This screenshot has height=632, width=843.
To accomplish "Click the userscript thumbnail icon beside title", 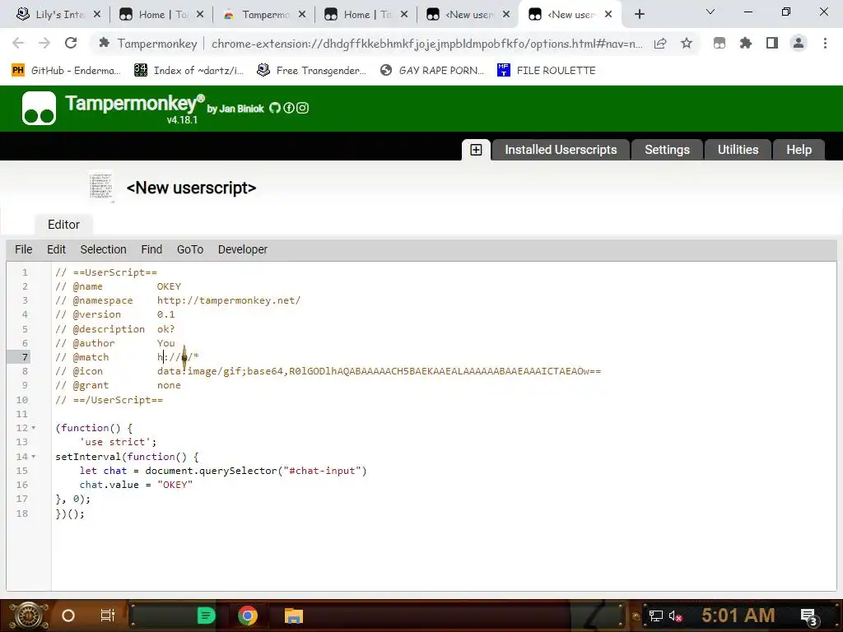I will 101,187.
